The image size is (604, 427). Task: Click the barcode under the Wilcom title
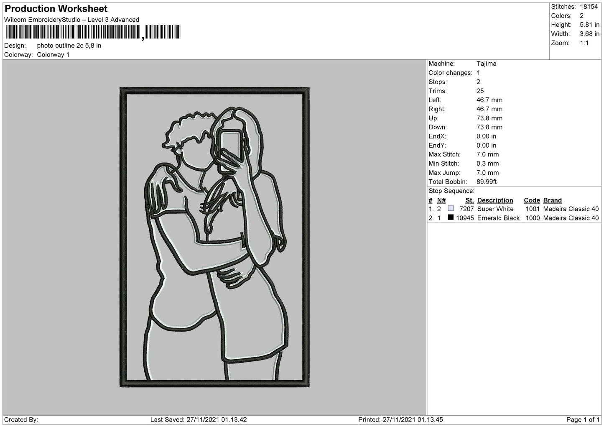coord(92,32)
